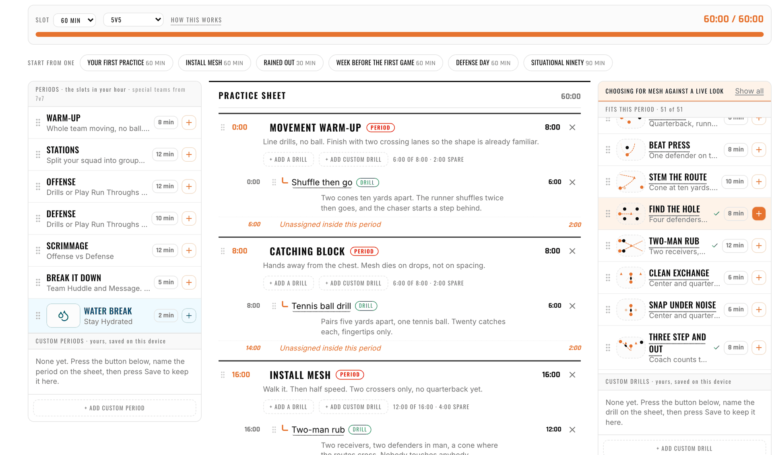Remove the Movement Warm-Up period with its X

coord(572,128)
